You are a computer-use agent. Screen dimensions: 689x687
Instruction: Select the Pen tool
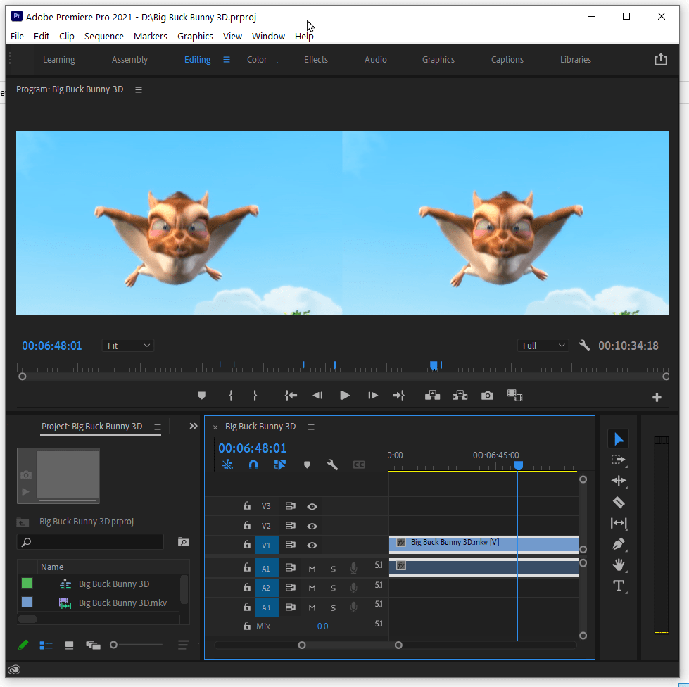point(618,543)
